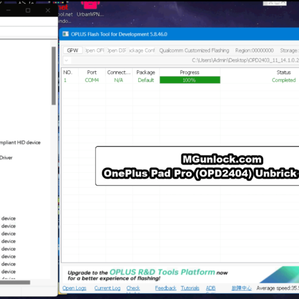Select the COM4 port cell
The image size is (299, 299).
[91, 80]
